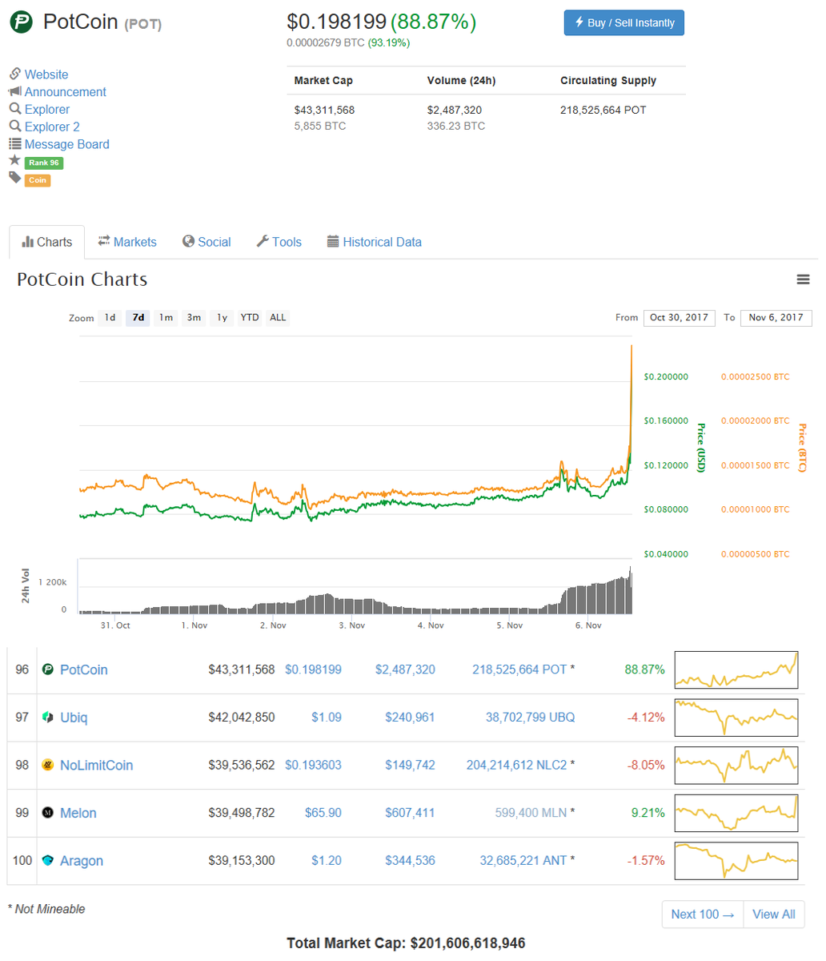826x961 pixels.
Task: Click the From date field Oct 30, 2017
Action: 680,318
